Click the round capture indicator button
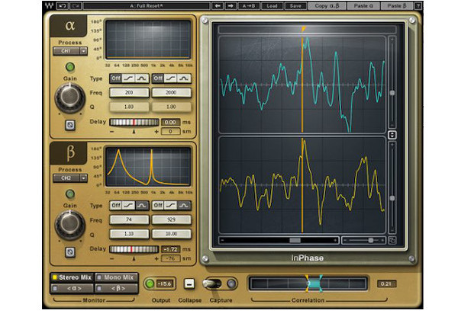This screenshot has width=458, height=320. (231, 283)
